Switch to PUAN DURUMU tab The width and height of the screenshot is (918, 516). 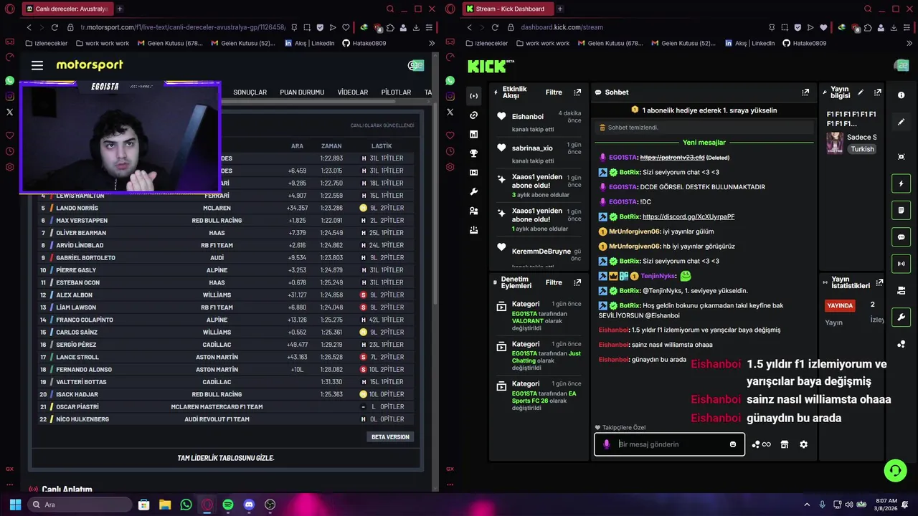pos(302,92)
